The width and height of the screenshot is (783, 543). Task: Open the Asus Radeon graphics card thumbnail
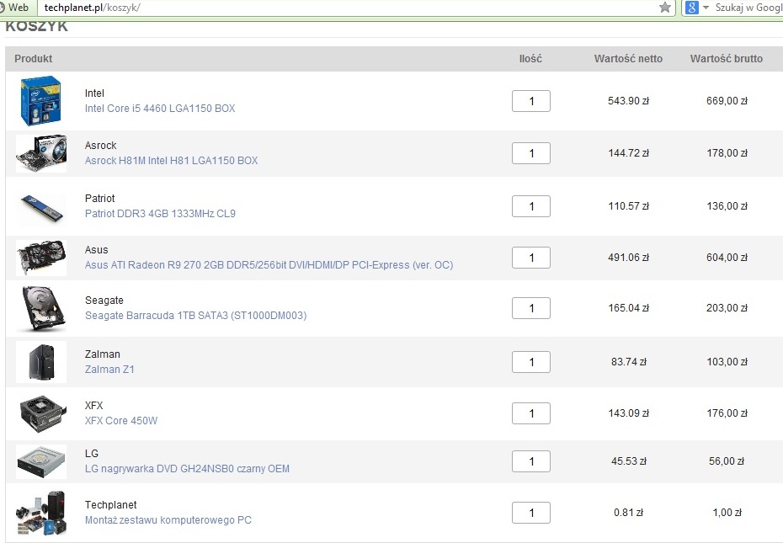click(41, 258)
